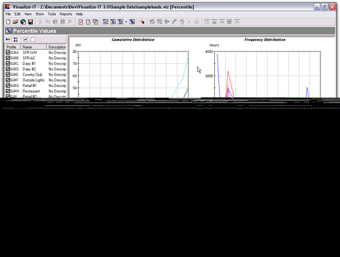The image size is (340, 257).
Task: Click the Cut scissors toolbar icon
Action: [40, 22]
